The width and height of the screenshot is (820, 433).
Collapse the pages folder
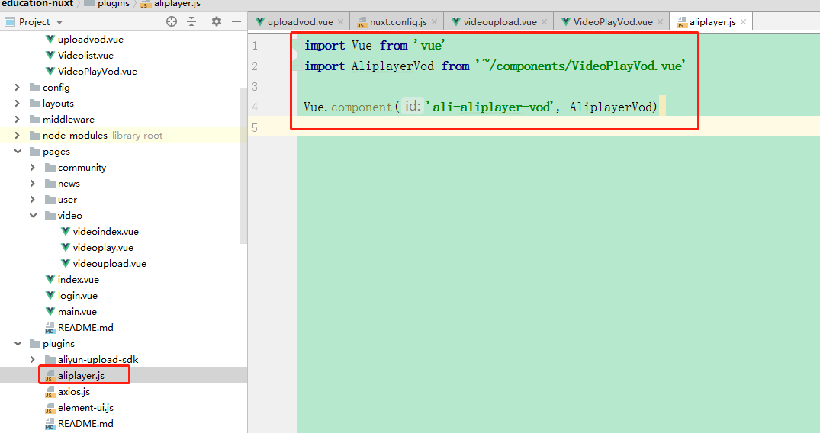[x=18, y=152]
